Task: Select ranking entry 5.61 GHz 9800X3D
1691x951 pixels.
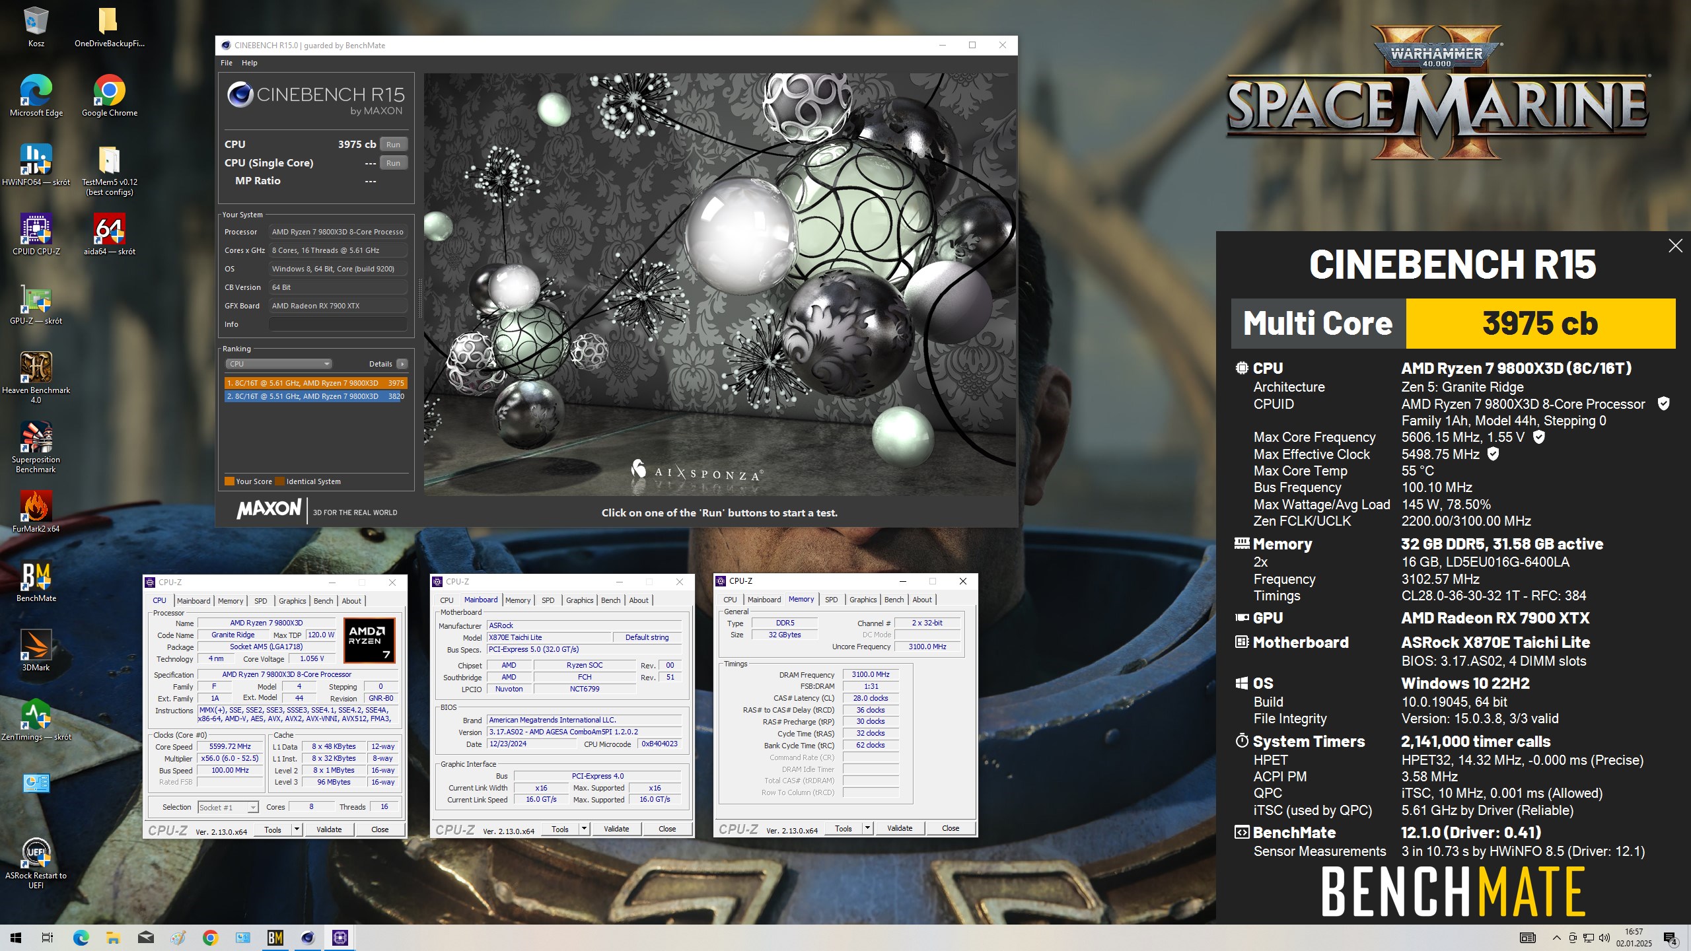Action: (x=316, y=383)
